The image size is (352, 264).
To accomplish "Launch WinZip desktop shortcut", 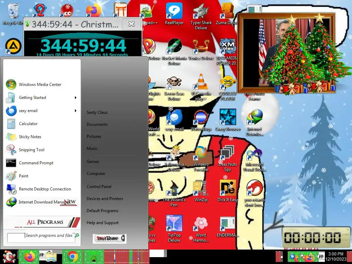I will (201, 191).
